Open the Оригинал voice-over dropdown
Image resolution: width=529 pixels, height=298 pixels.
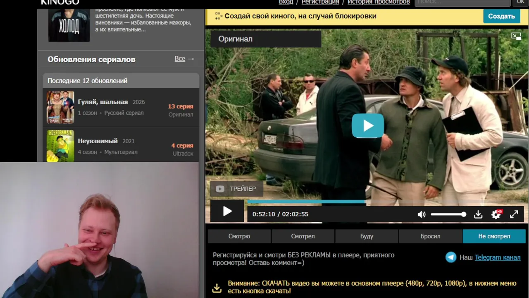(x=266, y=39)
